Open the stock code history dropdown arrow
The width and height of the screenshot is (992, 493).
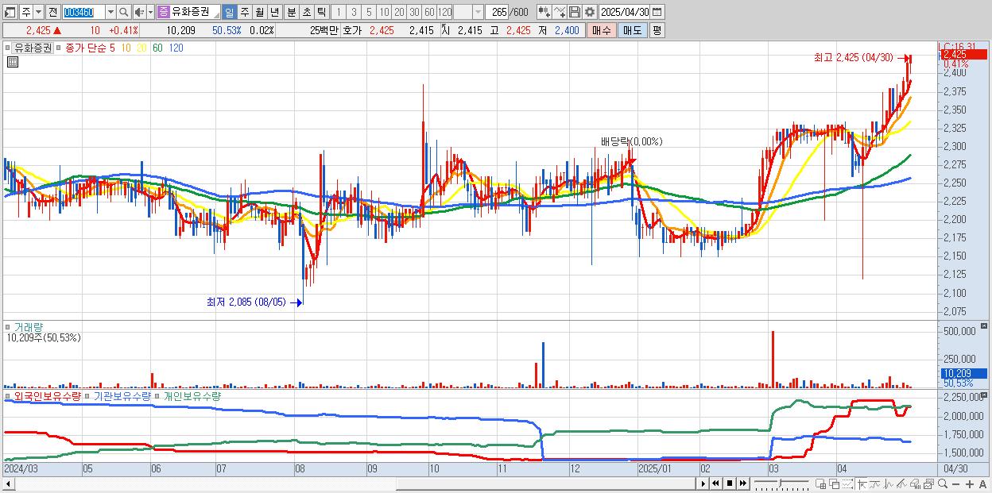[x=110, y=12]
